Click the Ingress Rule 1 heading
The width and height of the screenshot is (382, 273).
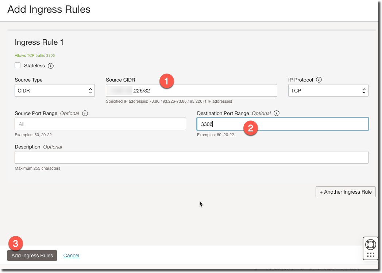pos(39,42)
